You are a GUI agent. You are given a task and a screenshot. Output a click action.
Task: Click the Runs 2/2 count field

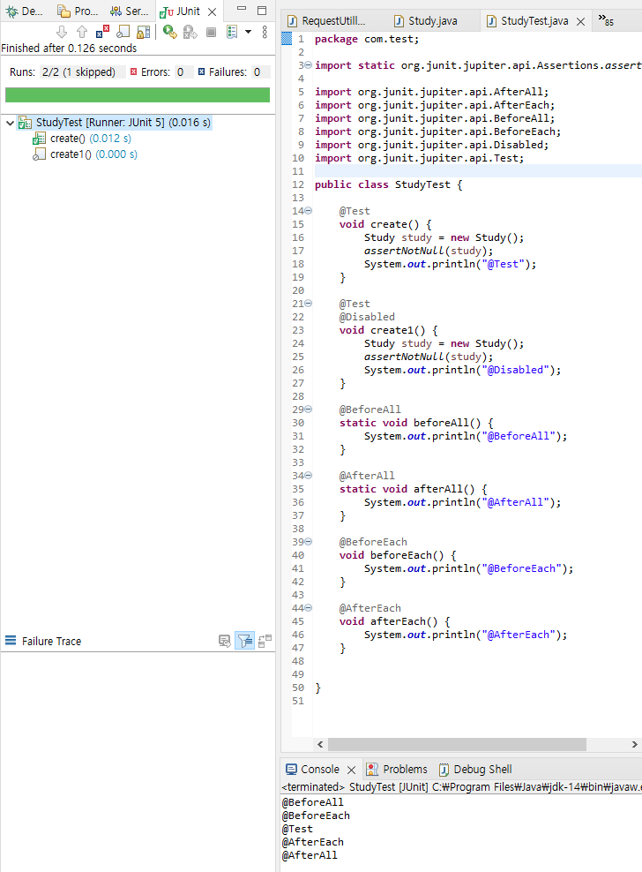(82, 71)
